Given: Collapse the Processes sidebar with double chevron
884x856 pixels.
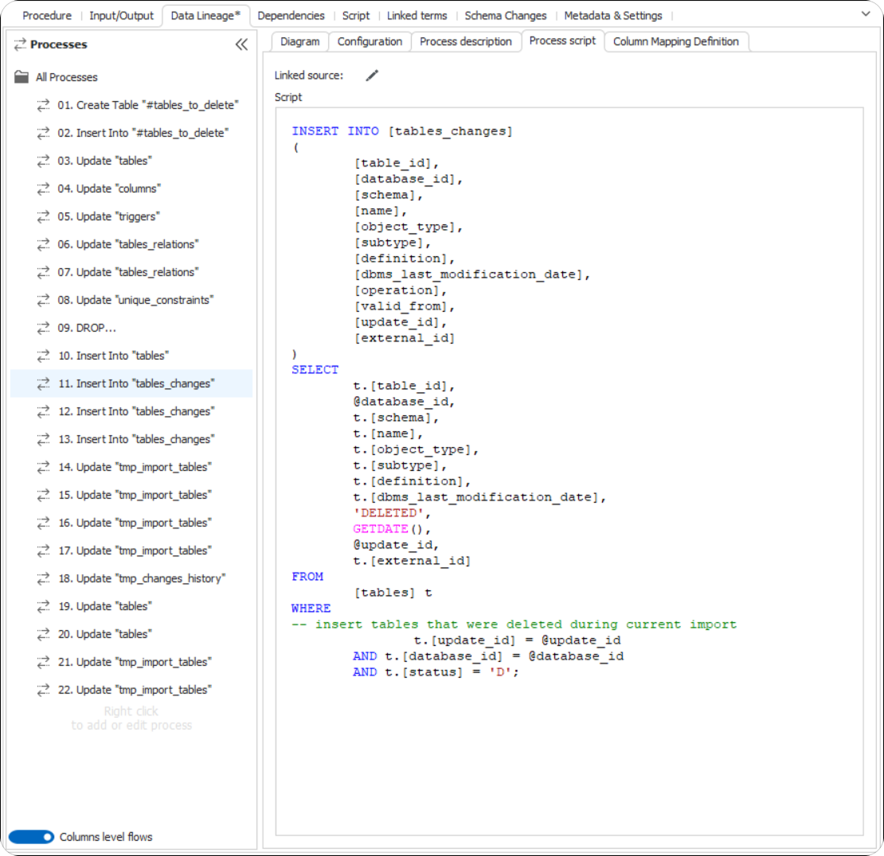Looking at the screenshot, I should (241, 45).
